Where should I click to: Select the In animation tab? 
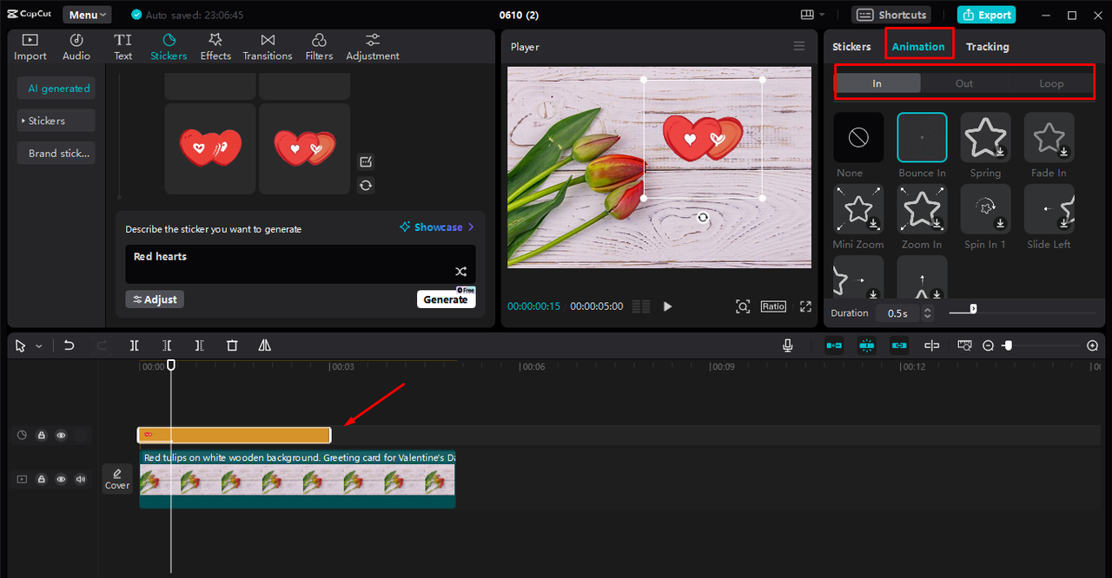click(877, 83)
